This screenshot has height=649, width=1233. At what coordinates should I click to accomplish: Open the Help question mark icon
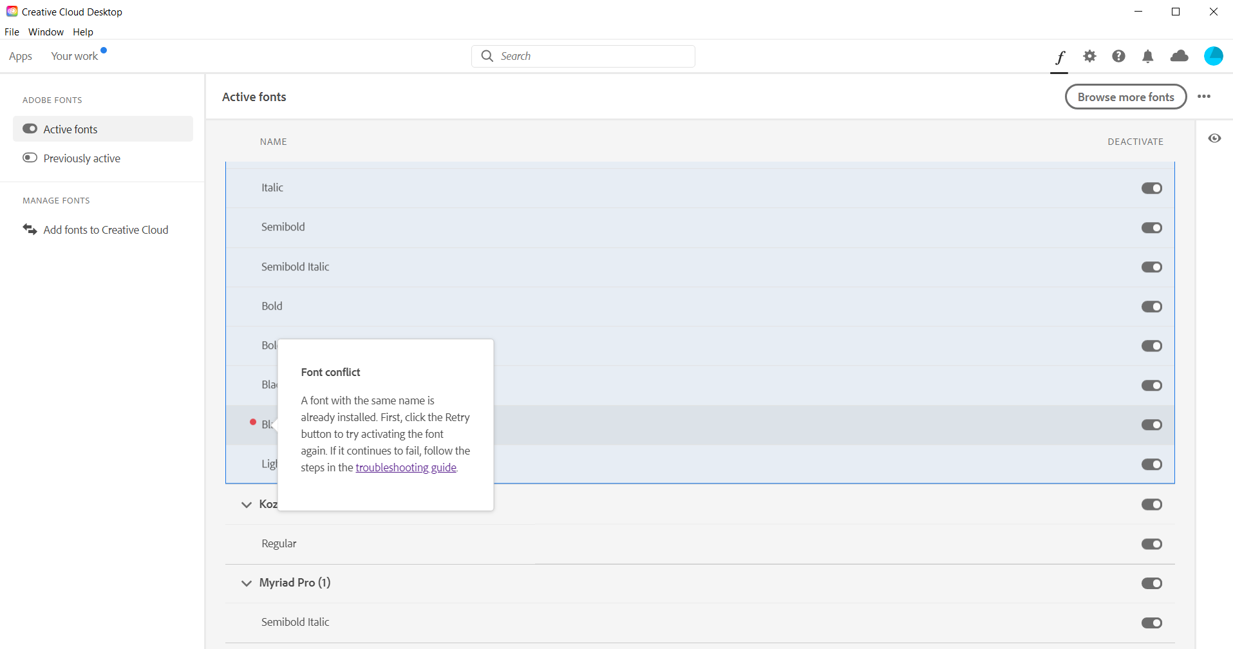tap(1118, 56)
